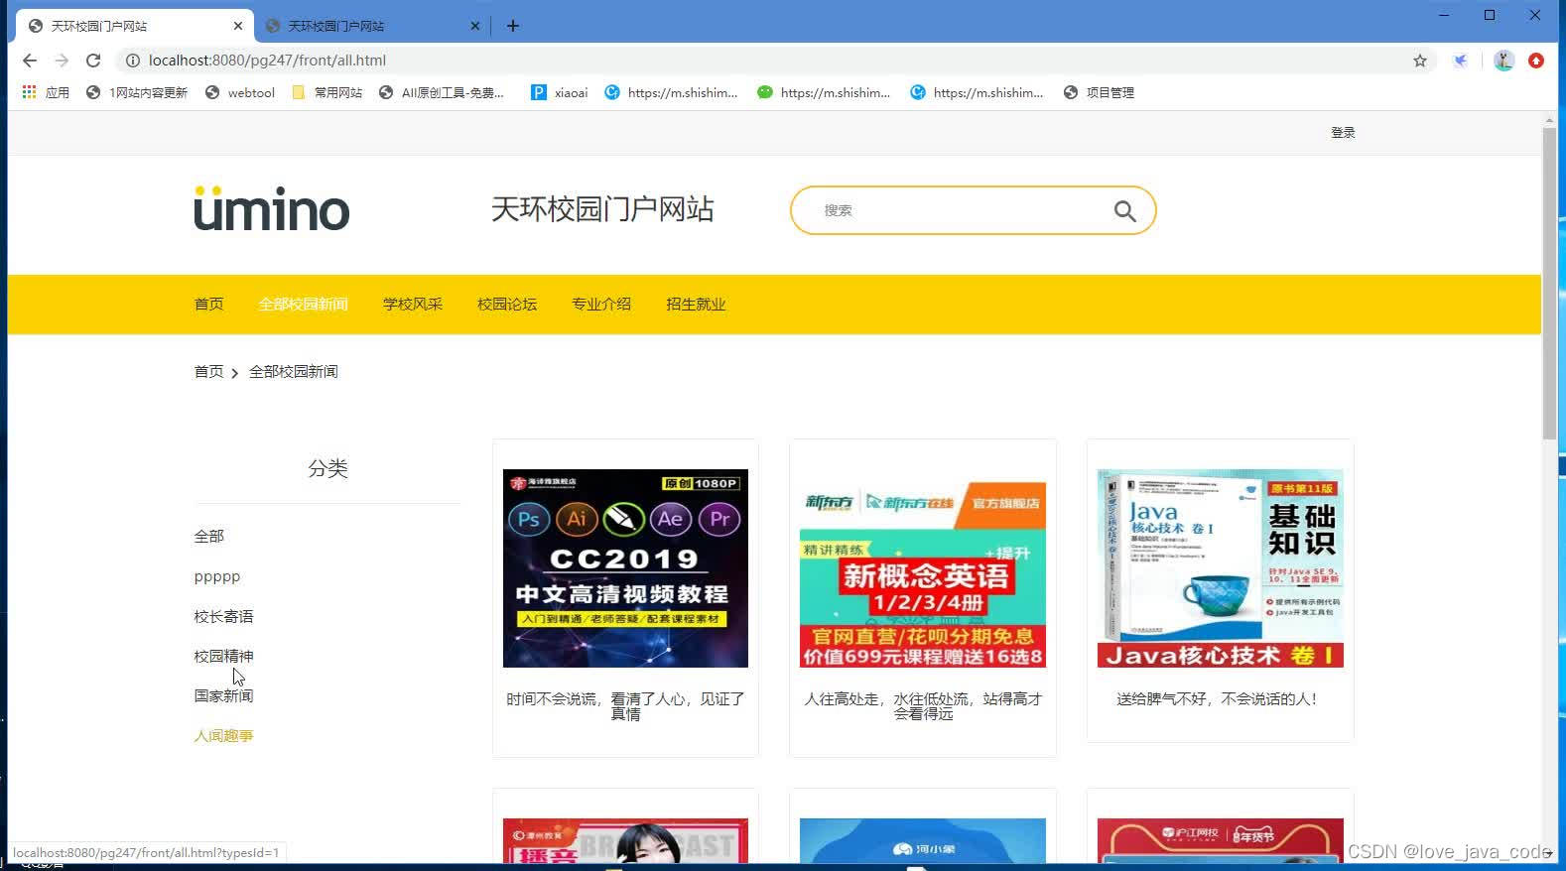Open the xiaoai bookmark
Image resolution: width=1566 pixels, height=871 pixels.
click(559, 92)
